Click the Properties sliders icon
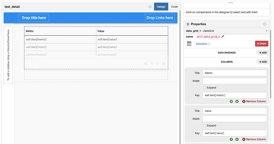 188,24
